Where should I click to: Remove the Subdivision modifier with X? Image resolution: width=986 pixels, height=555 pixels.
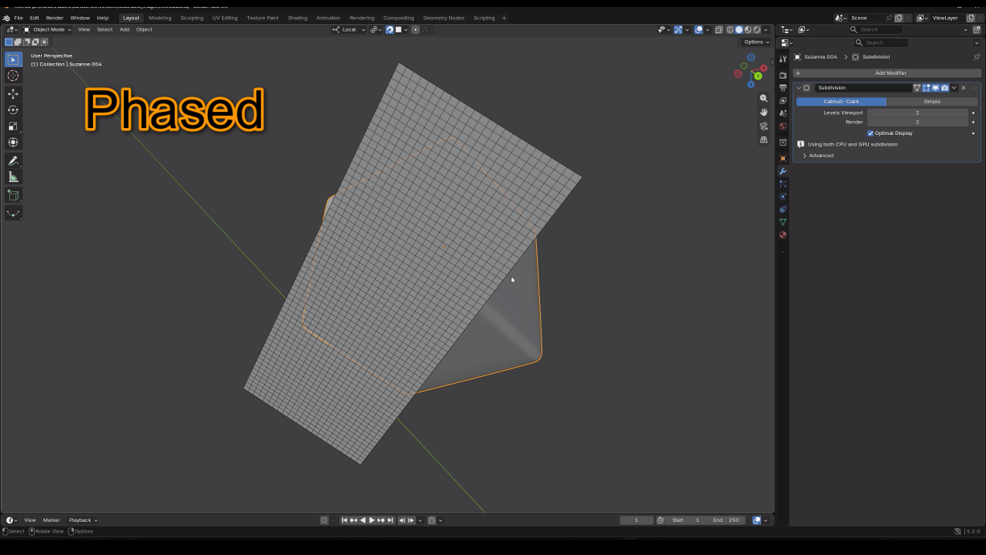[964, 88]
